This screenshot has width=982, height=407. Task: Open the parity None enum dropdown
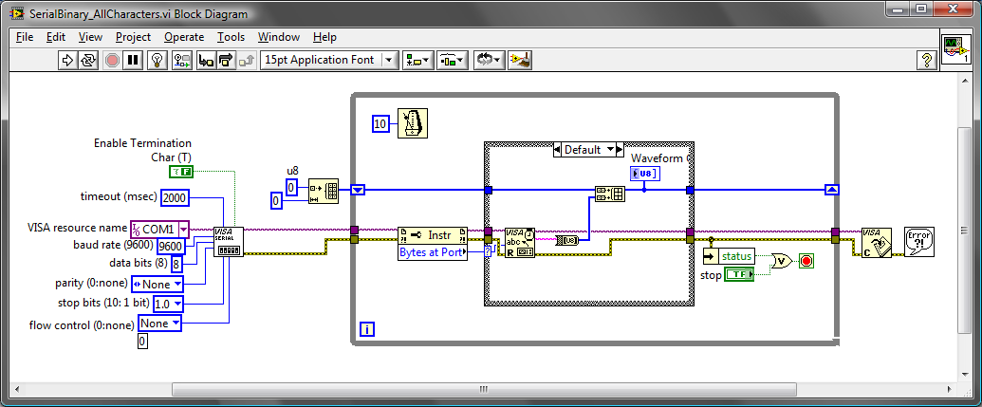click(x=157, y=283)
